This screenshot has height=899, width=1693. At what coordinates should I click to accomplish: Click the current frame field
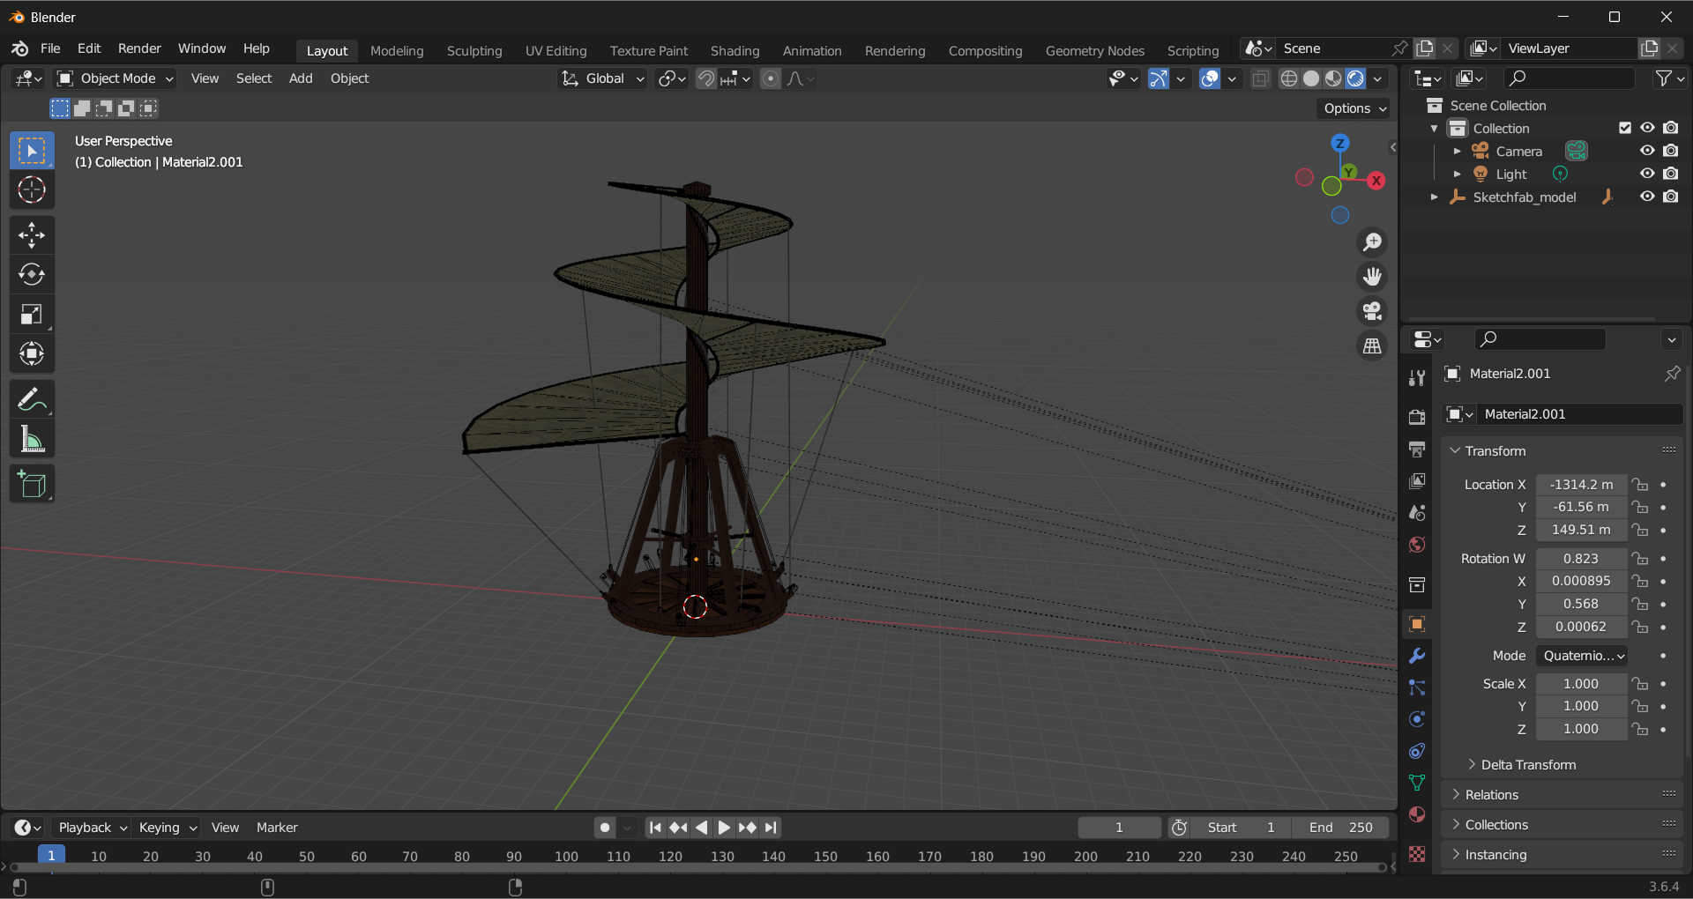(x=1119, y=828)
